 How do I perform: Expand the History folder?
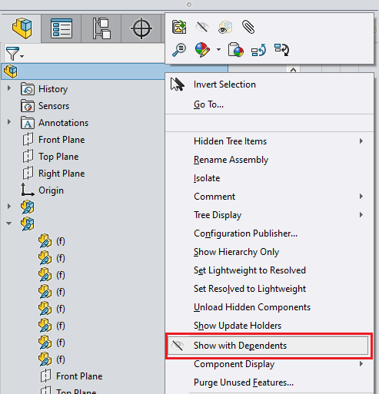coord(9,88)
